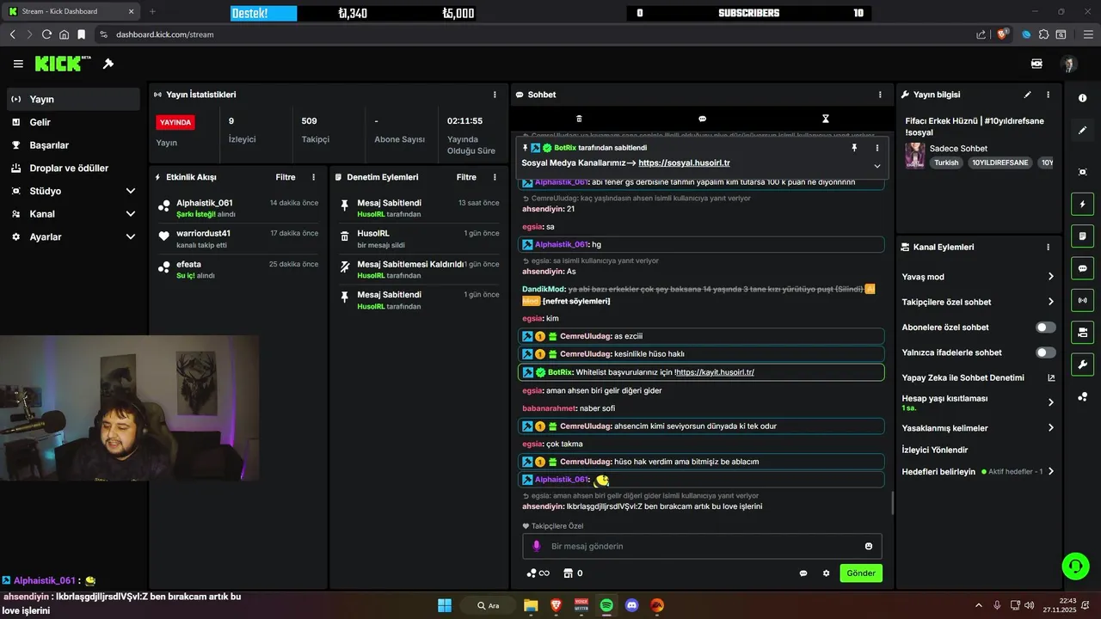Viewport: 1101px width, 619px height.
Task: Click the info icon in the right rail
Action: (1082, 99)
